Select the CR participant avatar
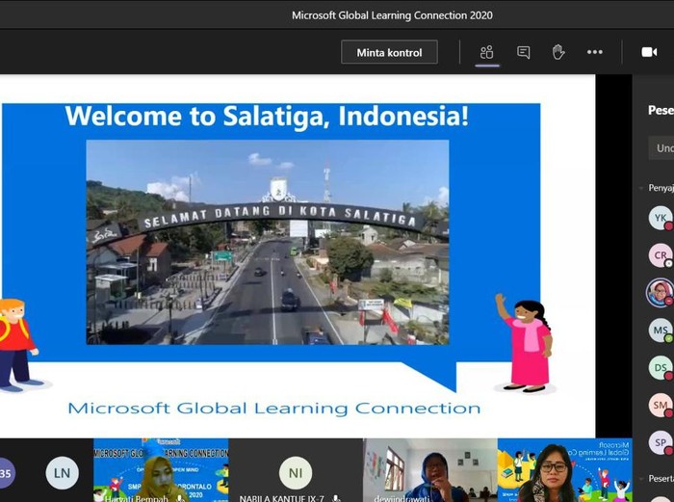The image size is (674, 502). coord(661,255)
